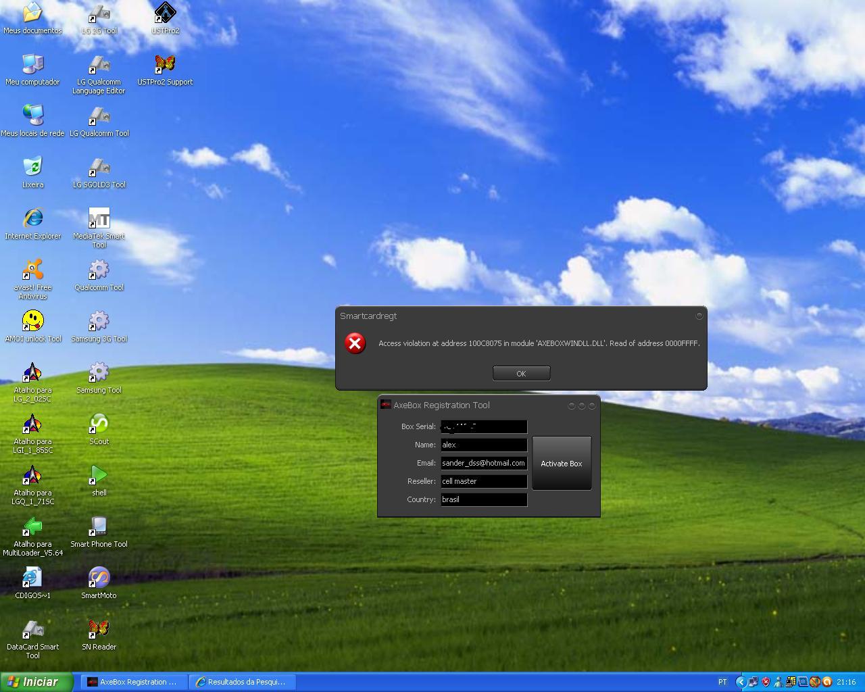Viewport: 865px width, 692px height.
Task: Open the USTPro2 desktop icon
Action: [x=165, y=14]
